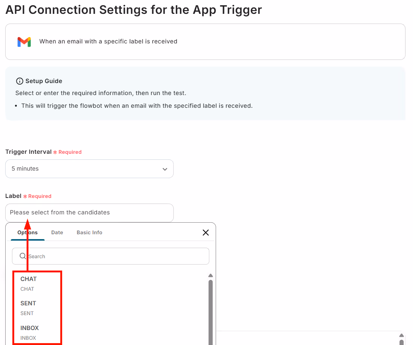Click the Gmail logo icon
Screen dimensions: 413x345
click(24, 42)
